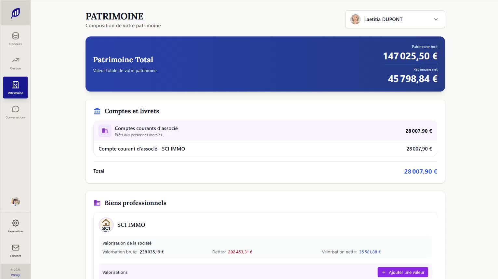Click the Previly logo in the sidebar
This screenshot has height=279, width=498.
point(15,13)
